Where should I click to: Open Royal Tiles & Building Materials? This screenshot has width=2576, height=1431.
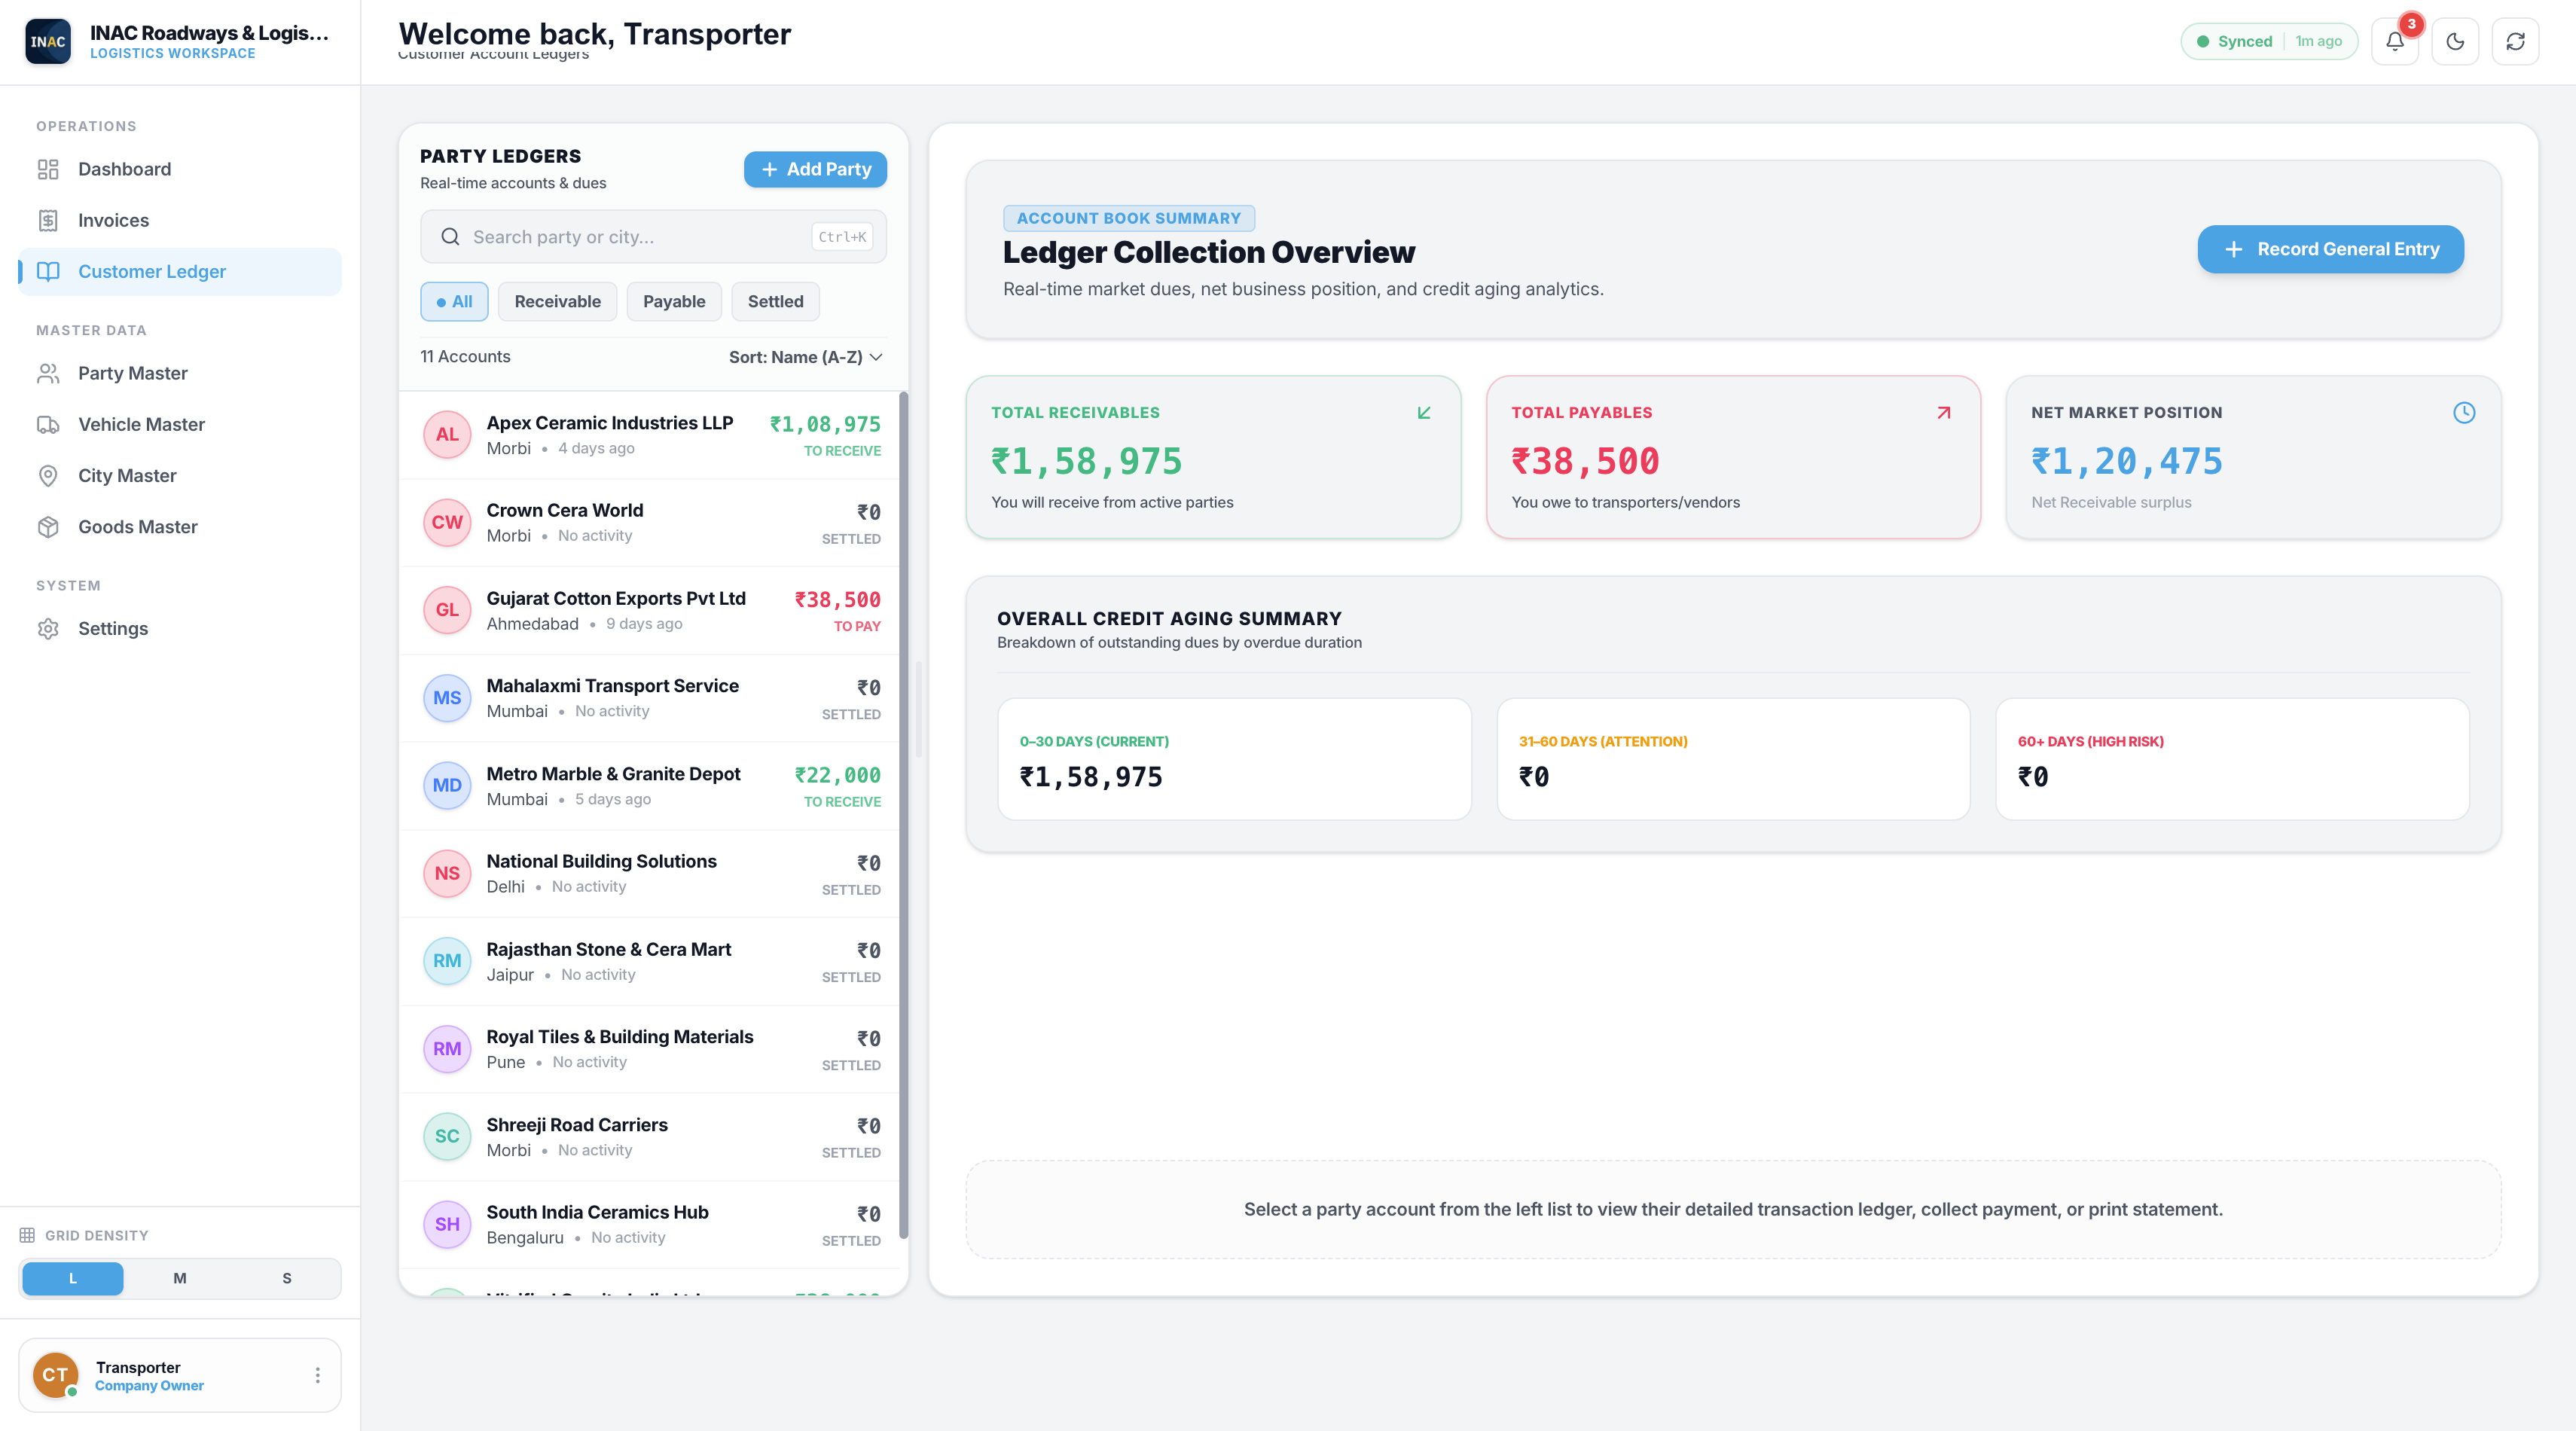pyautogui.click(x=651, y=1049)
